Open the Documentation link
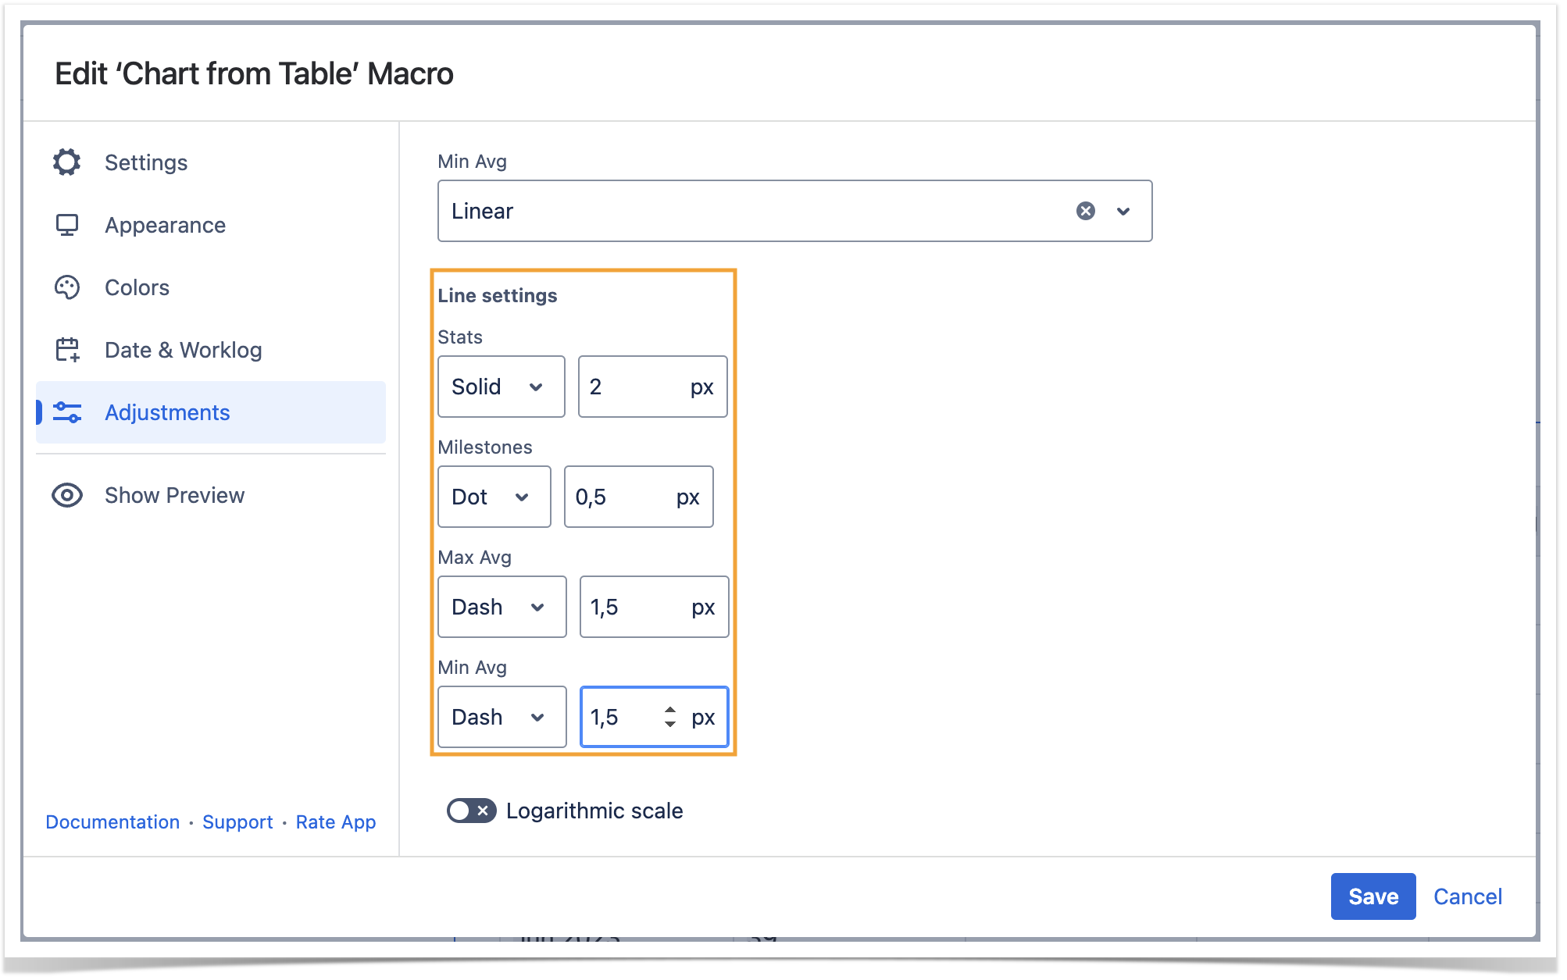Image resolution: width=1567 pixels, height=980 pixels. pos(112,822)
